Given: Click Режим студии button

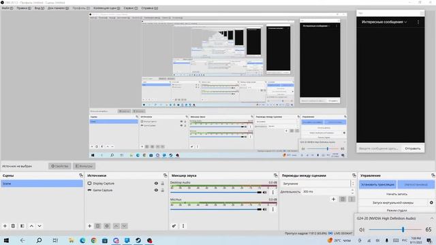Looking at the screenshot, I should click(396, 210).
